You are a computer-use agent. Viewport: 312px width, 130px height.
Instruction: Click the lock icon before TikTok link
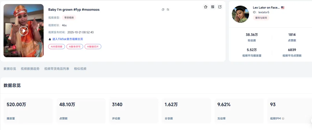[x=50, y=39]
